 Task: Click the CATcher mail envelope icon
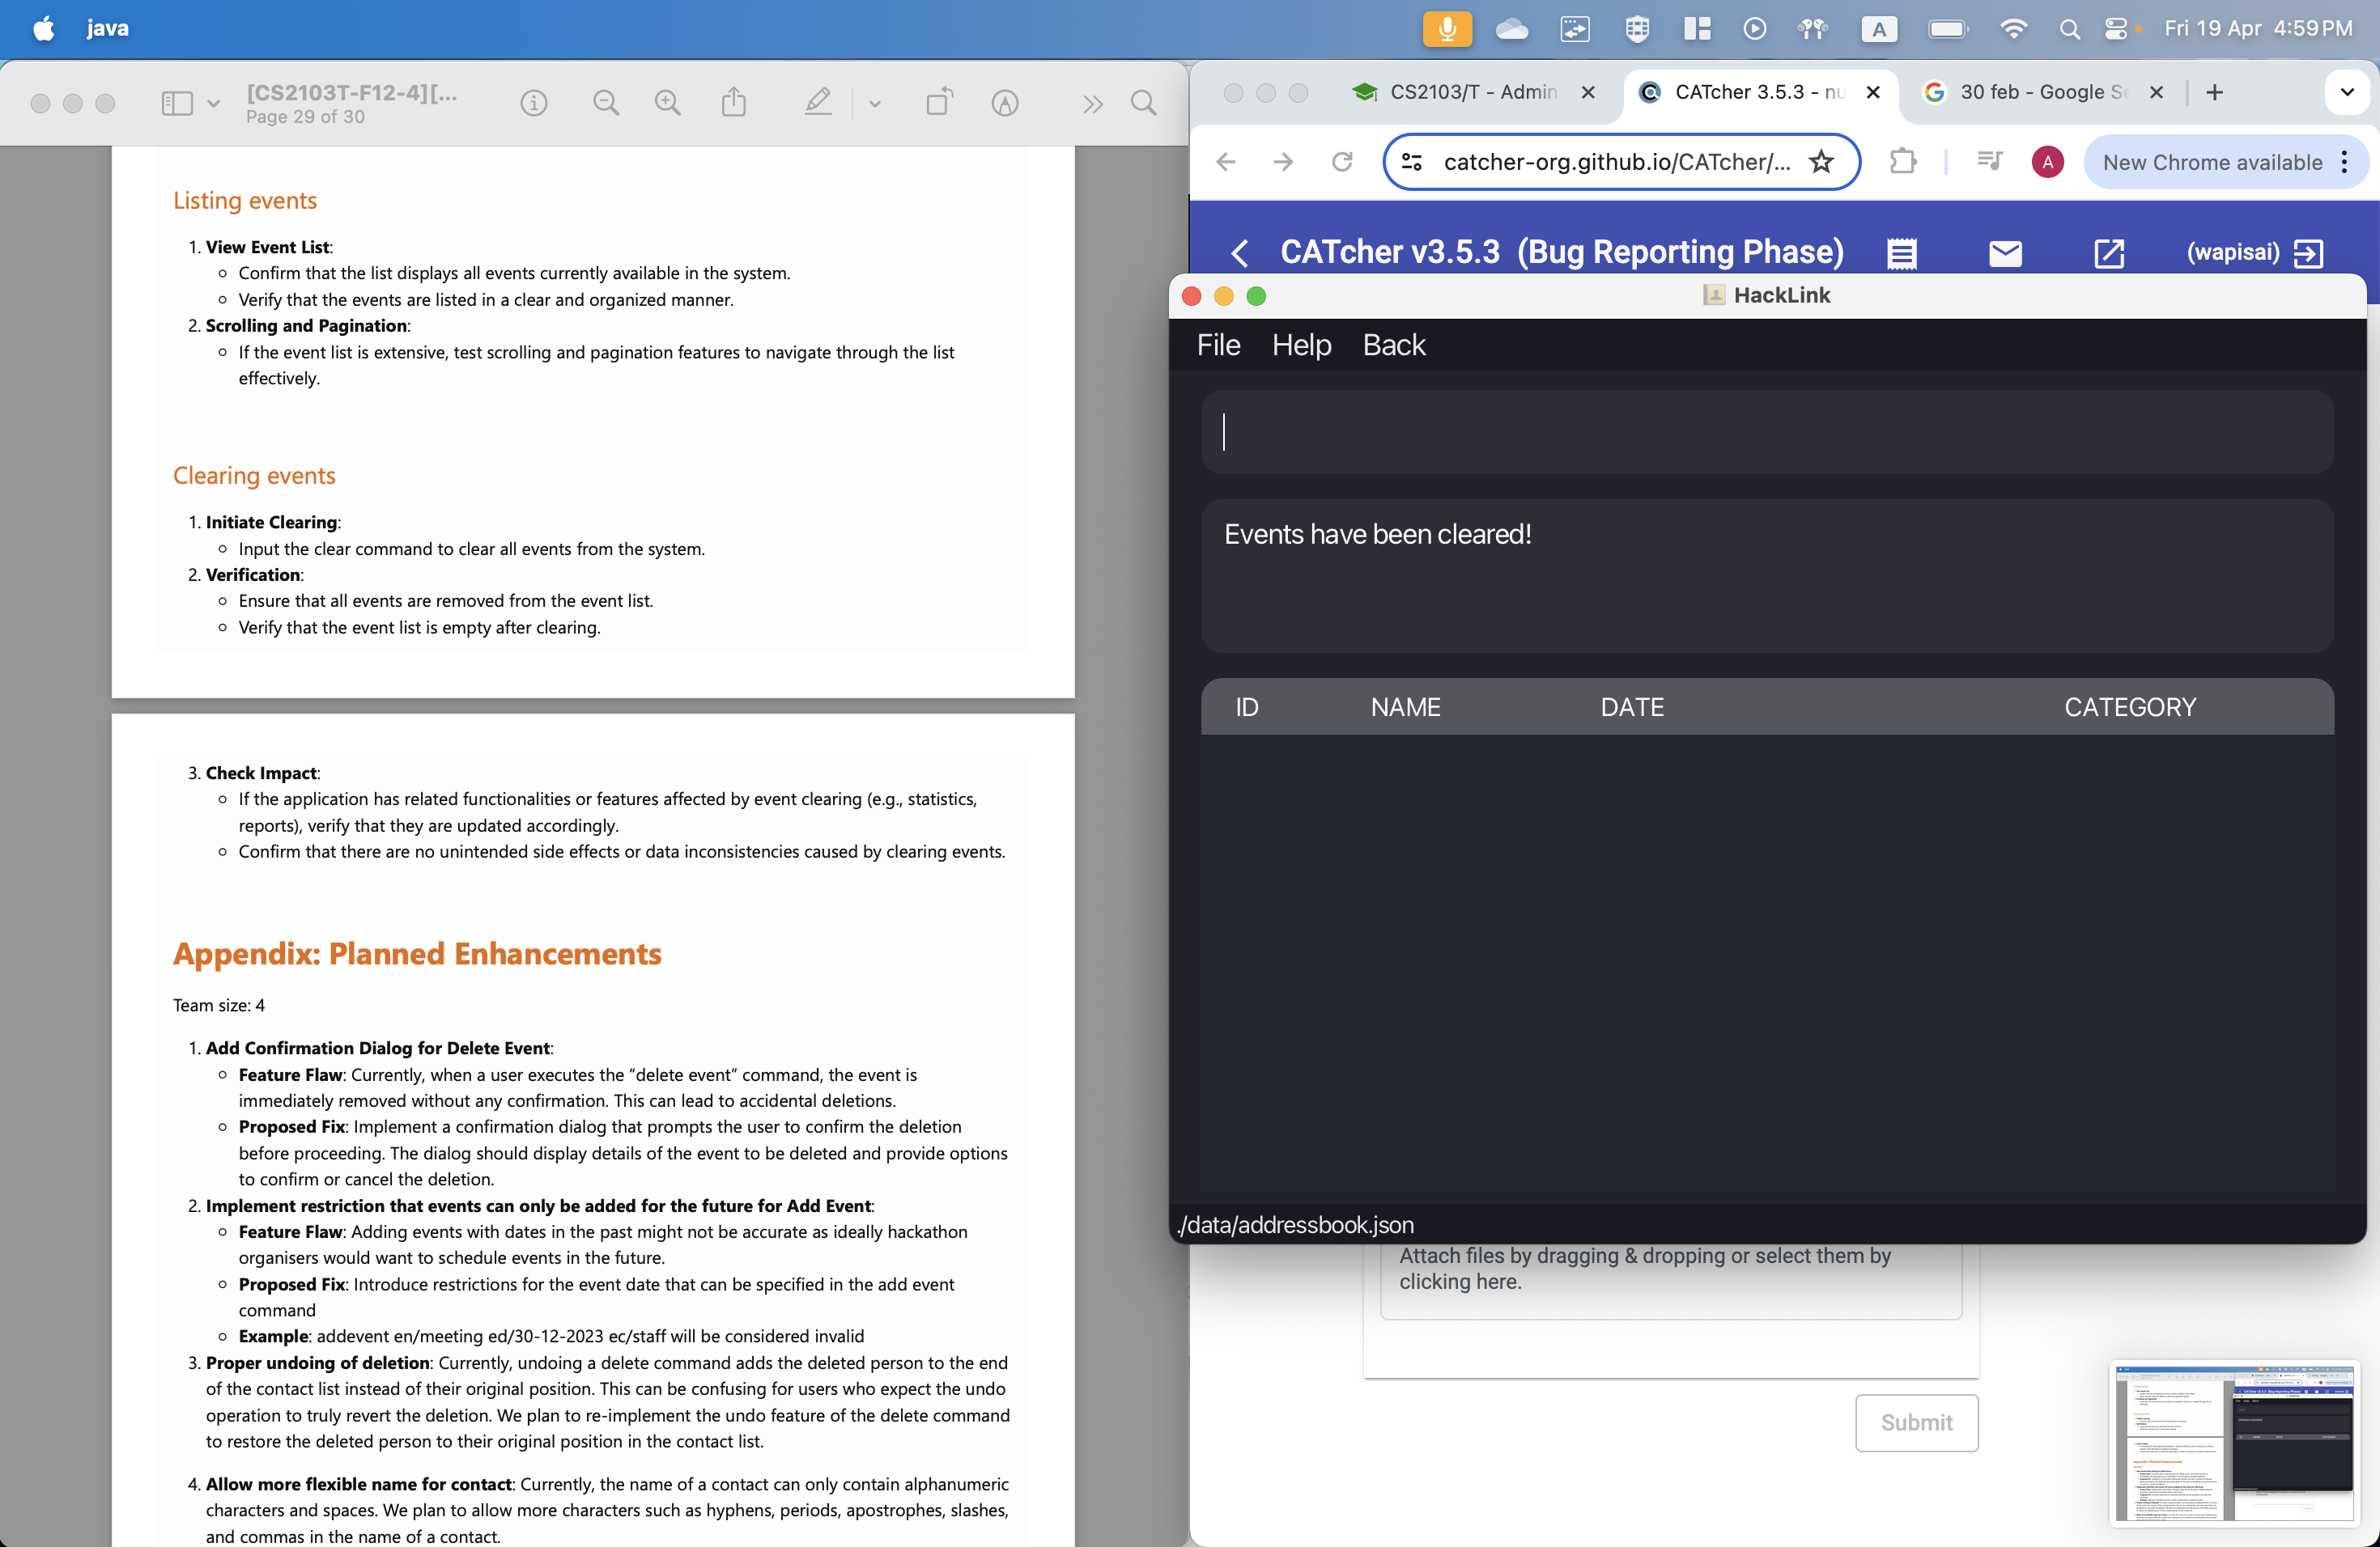pyautogui.click(x=2005, y=252)
